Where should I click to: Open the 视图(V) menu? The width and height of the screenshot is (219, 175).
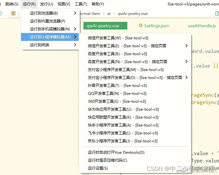coord(64,4)
